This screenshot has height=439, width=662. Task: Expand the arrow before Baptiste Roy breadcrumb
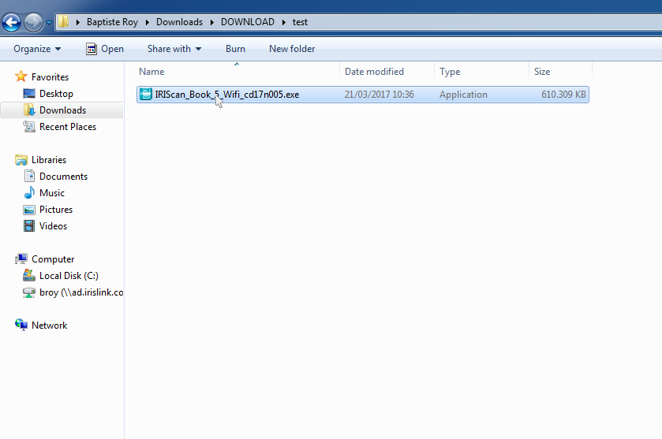click(77, 22)
